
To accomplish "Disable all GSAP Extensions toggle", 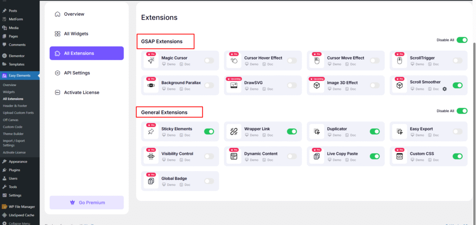I will pyautogui.click(x=462, y=40).
